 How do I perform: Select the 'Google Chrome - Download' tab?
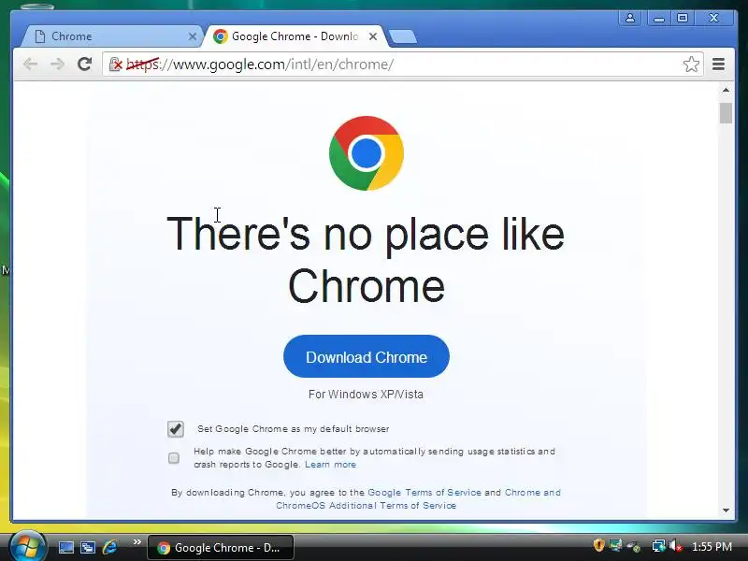pos(295,36)
